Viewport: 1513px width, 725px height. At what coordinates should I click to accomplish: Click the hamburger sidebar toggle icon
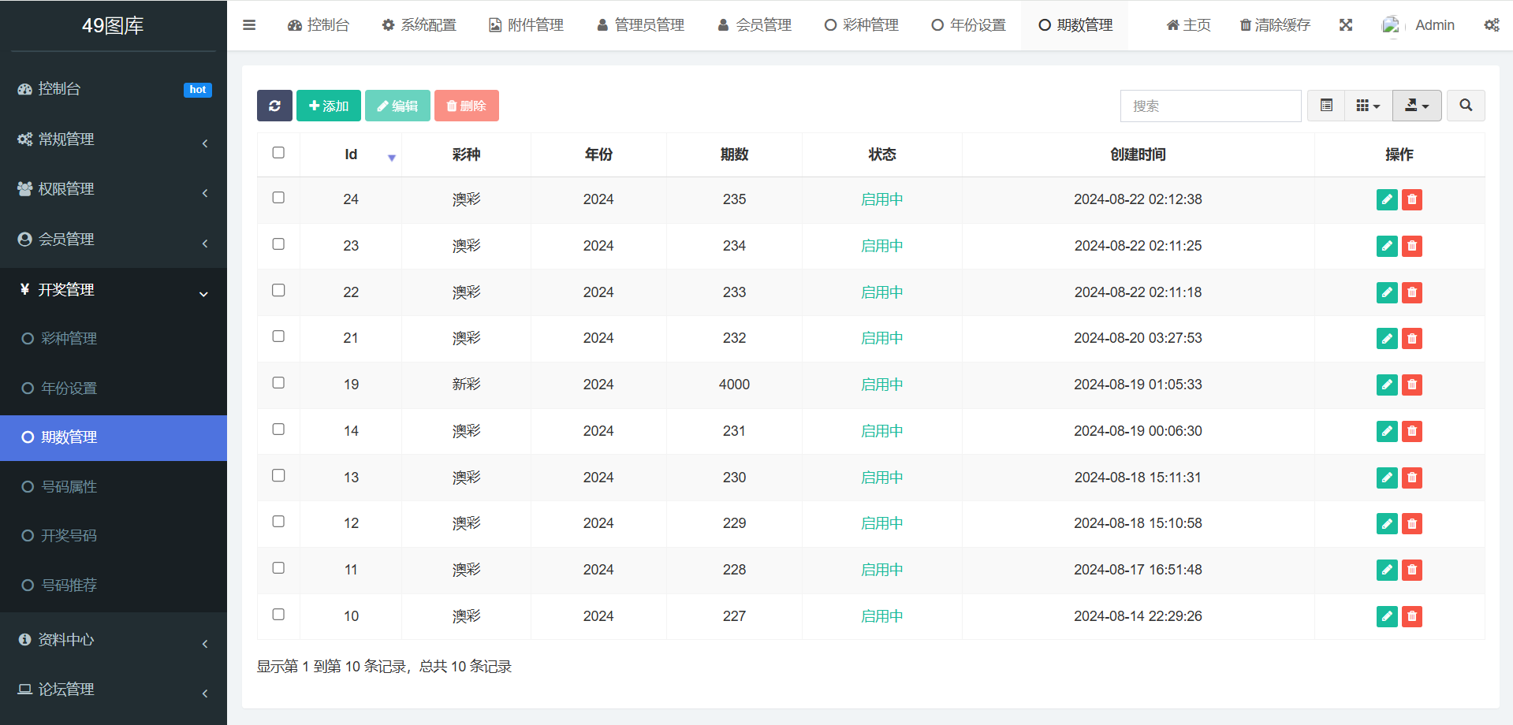(x=249, y=25)
